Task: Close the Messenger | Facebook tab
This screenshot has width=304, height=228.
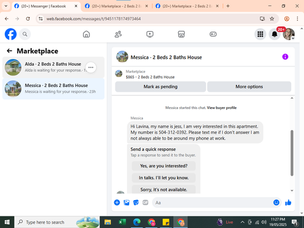Action: [76, 6]
